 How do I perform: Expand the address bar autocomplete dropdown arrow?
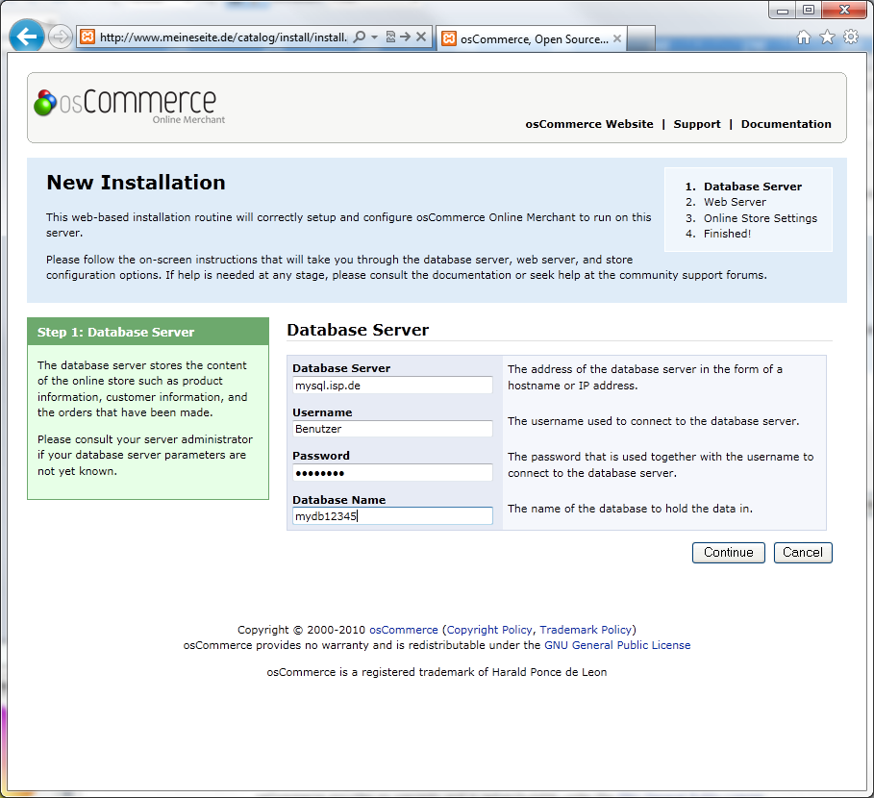click(374, 37)
